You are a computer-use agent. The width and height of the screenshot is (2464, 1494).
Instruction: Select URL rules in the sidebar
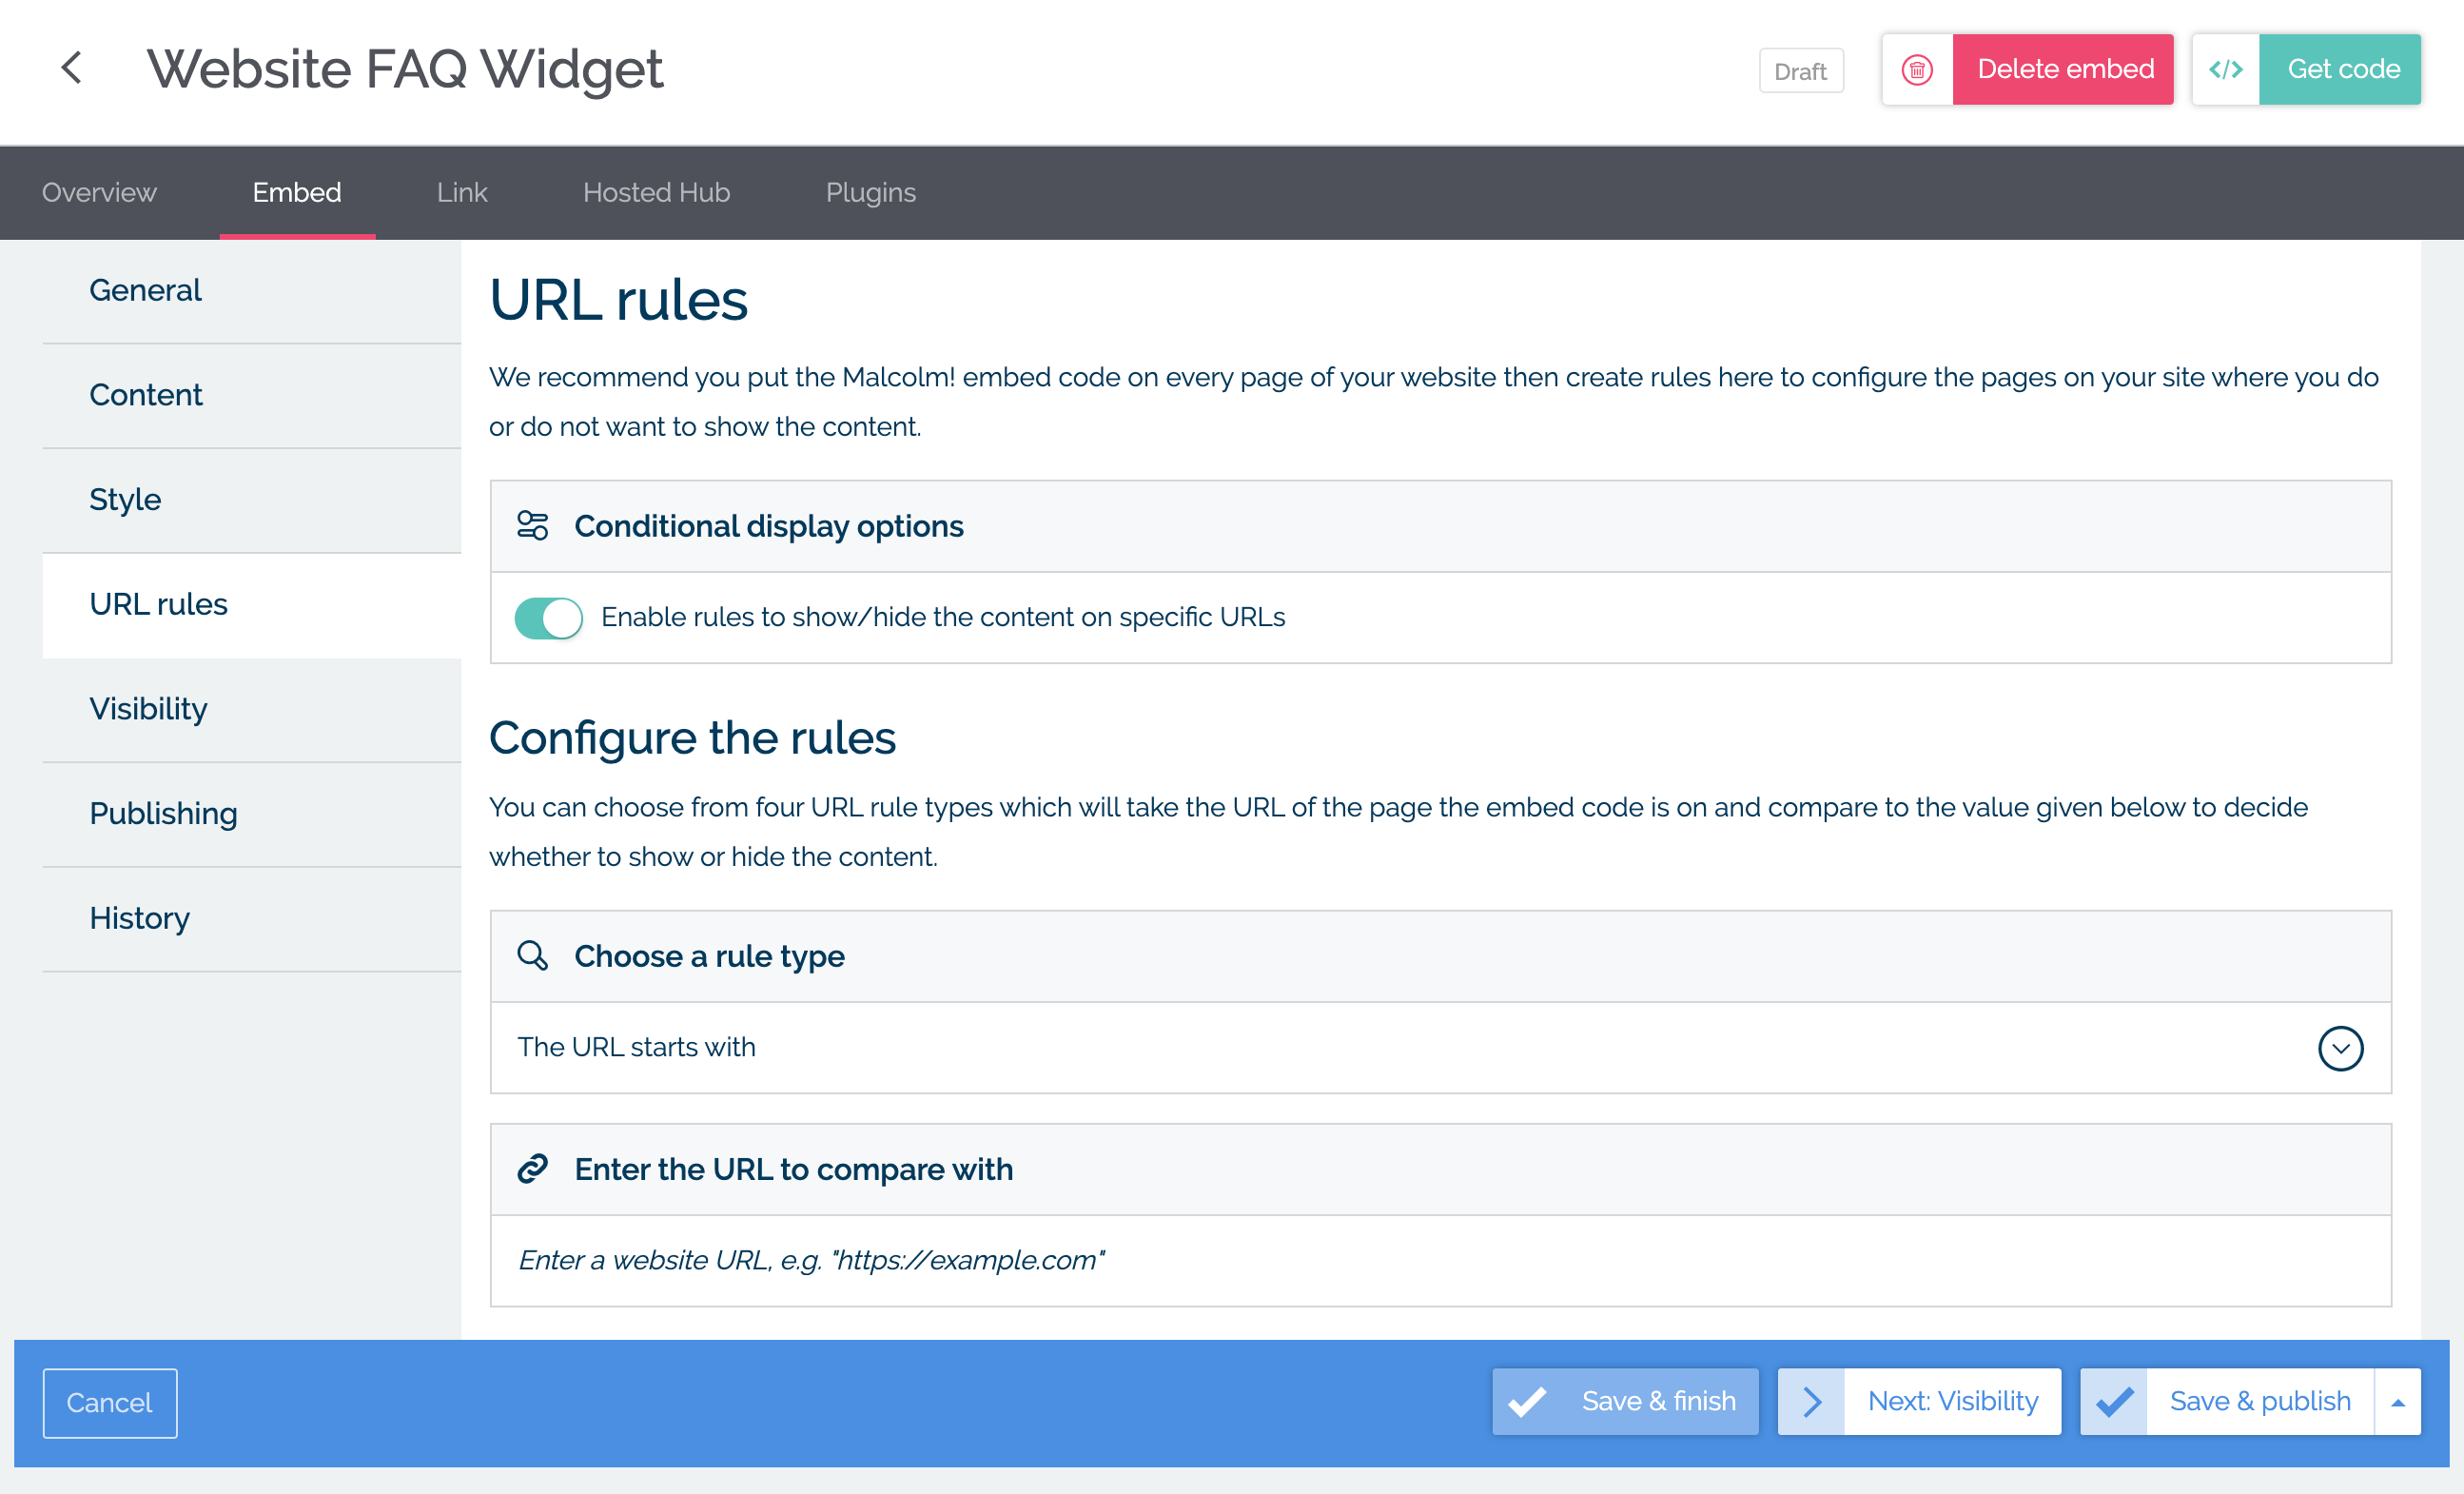coord(252,605)
